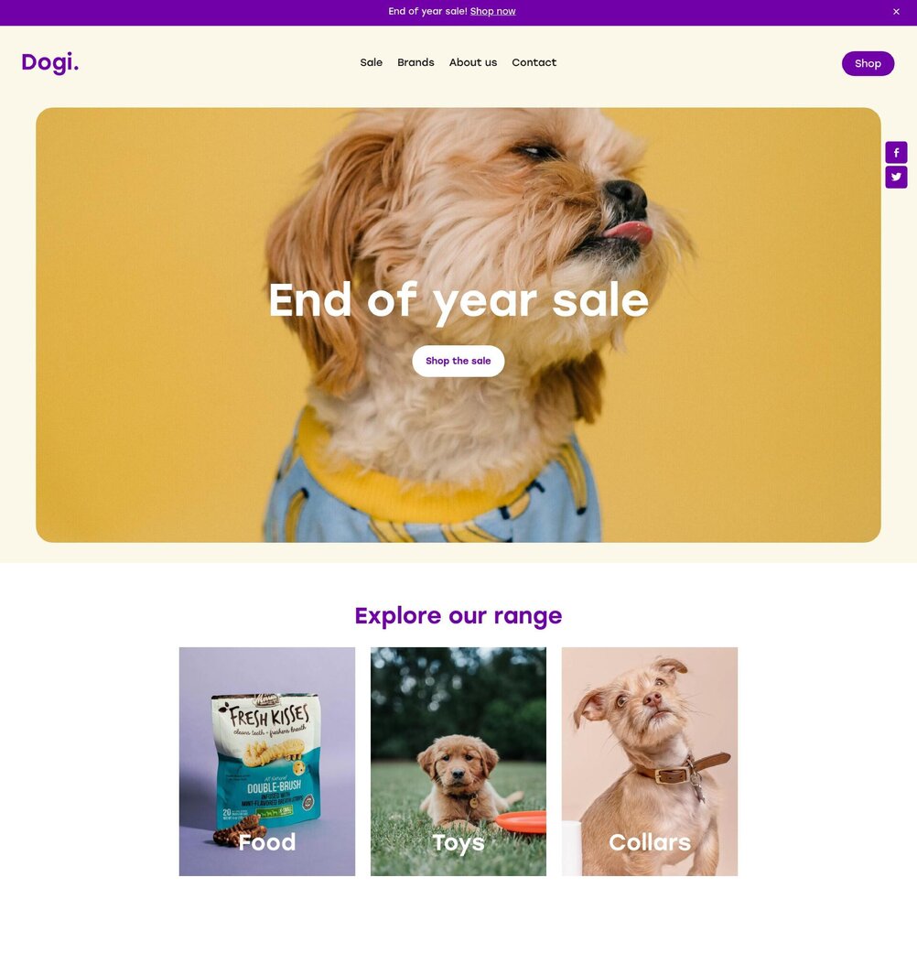Open the Toys category label
917x964 pixels.
458,843
